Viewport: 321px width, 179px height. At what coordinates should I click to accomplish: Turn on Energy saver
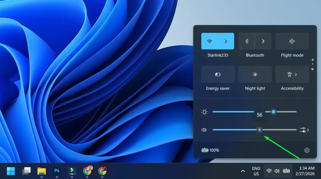click(218, 74)
